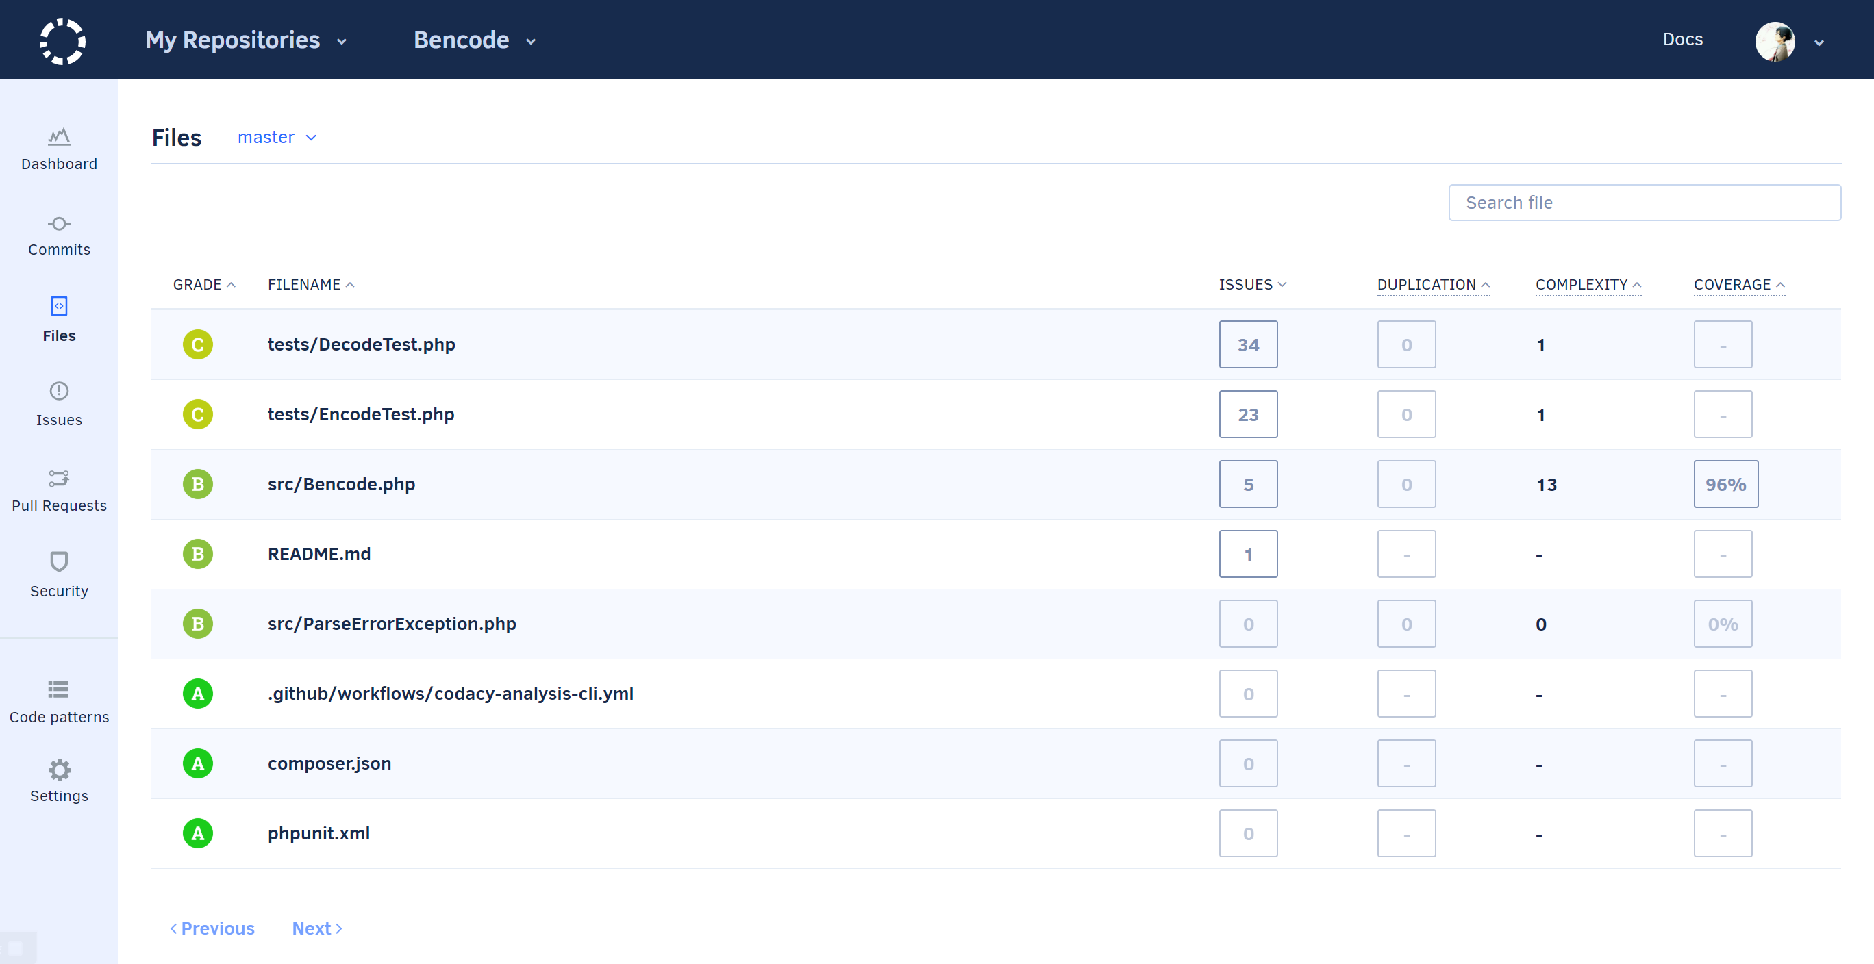1874x964 pixels.
Task: Go to Security section label
Action: click(59, 591)
